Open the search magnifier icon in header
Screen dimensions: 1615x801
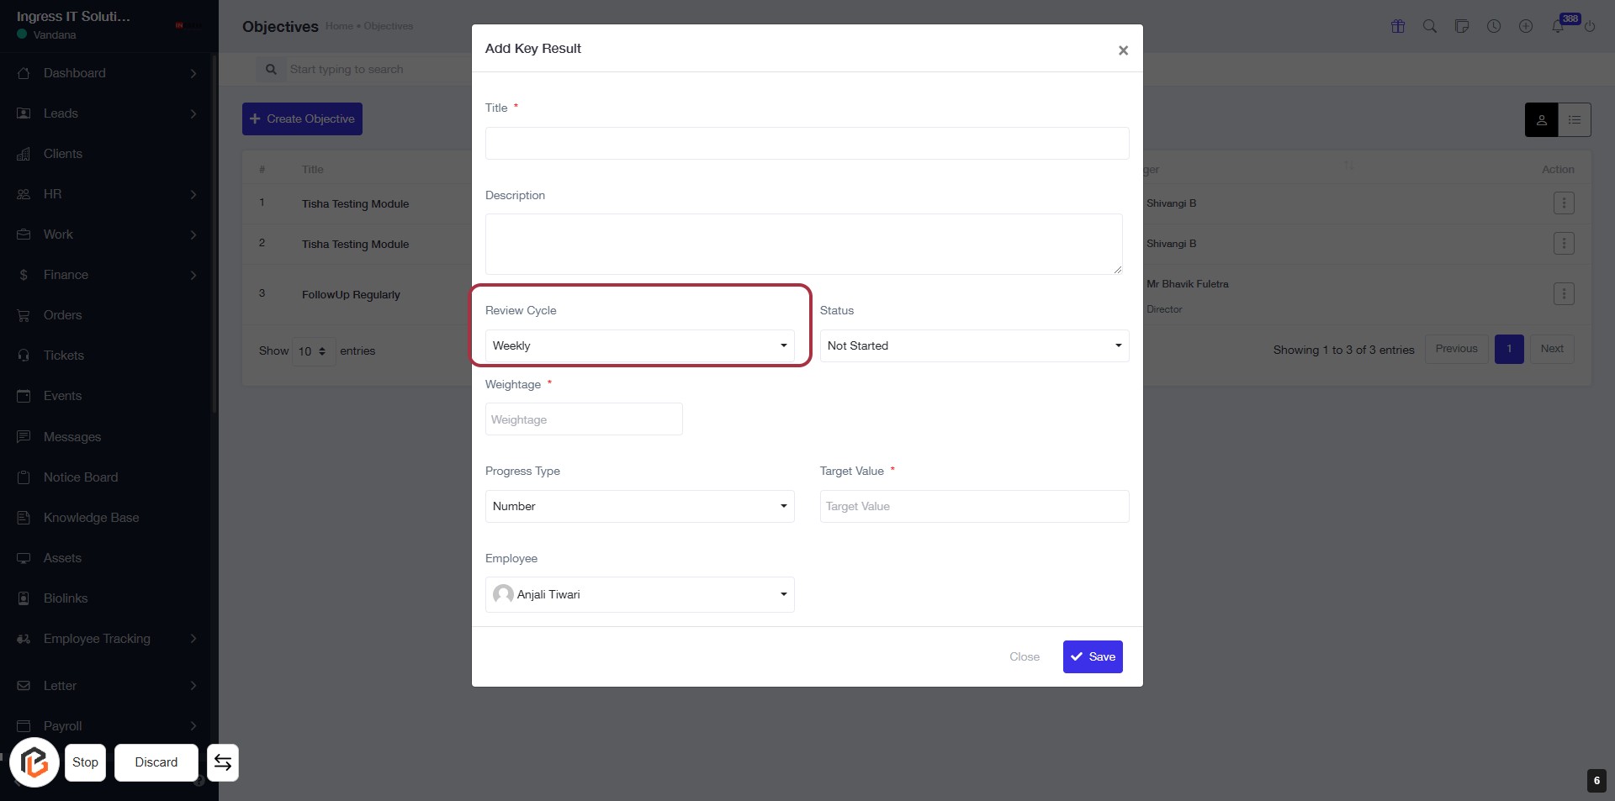1429,26
